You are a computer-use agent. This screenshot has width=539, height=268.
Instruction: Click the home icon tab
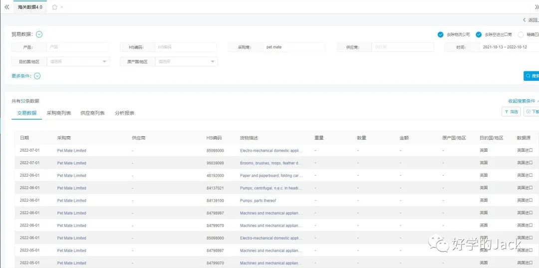click(x=54, y=7)
